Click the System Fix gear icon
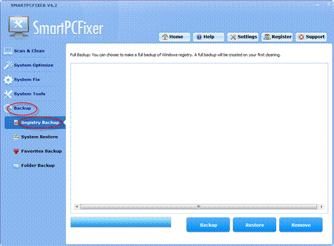 click(x=8, y=79)
